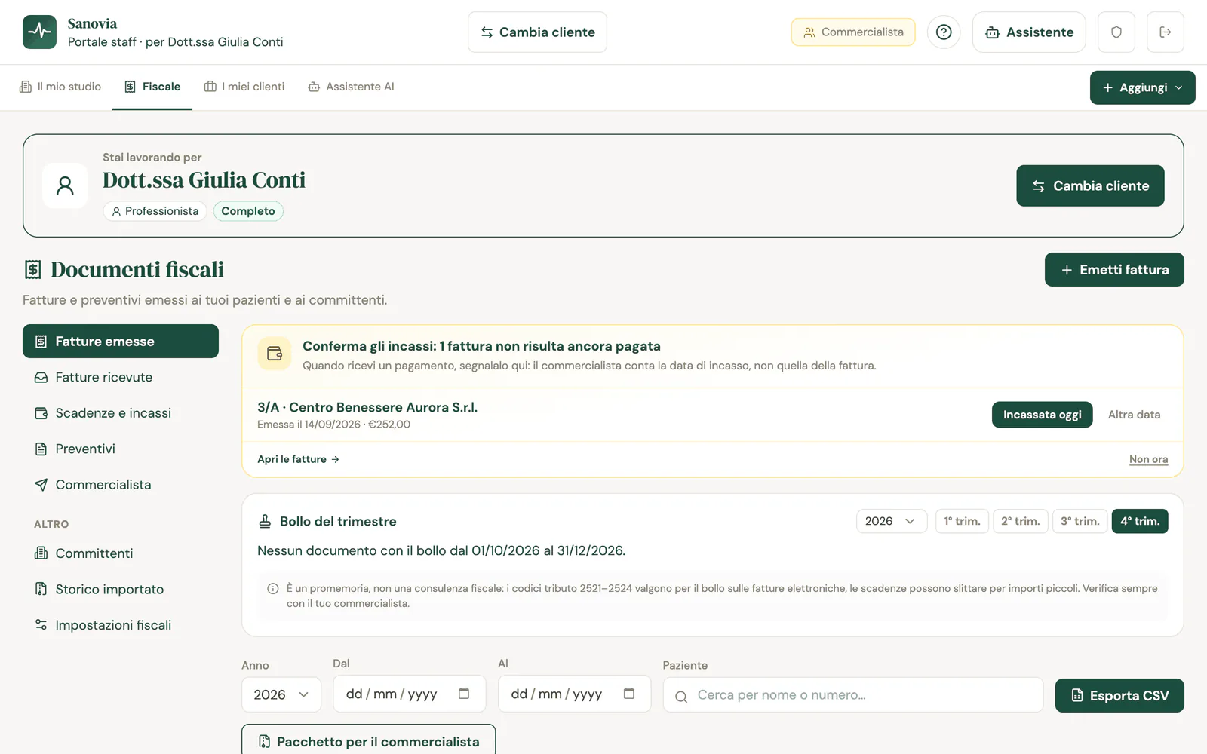This screenshot has height=754, width=1207.
Task: Click the wallet icon in the incassi banner
Action: (275, 354)
